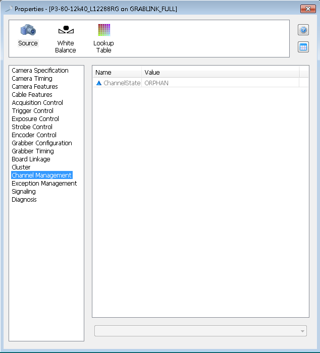Choose the Signaling category
320x353 pixels.
24,192
